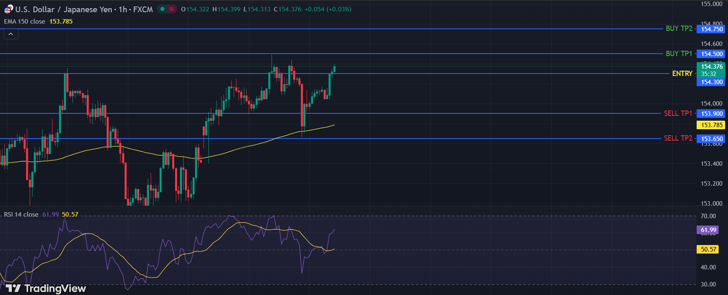
Task: Select the SELL TP1 line label
Action: pos(678,113)
